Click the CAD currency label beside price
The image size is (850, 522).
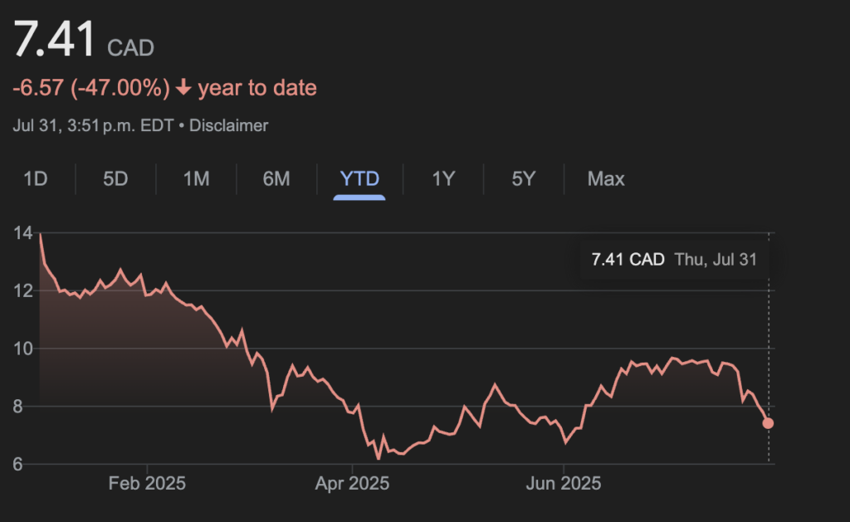[x=131, y=47]
